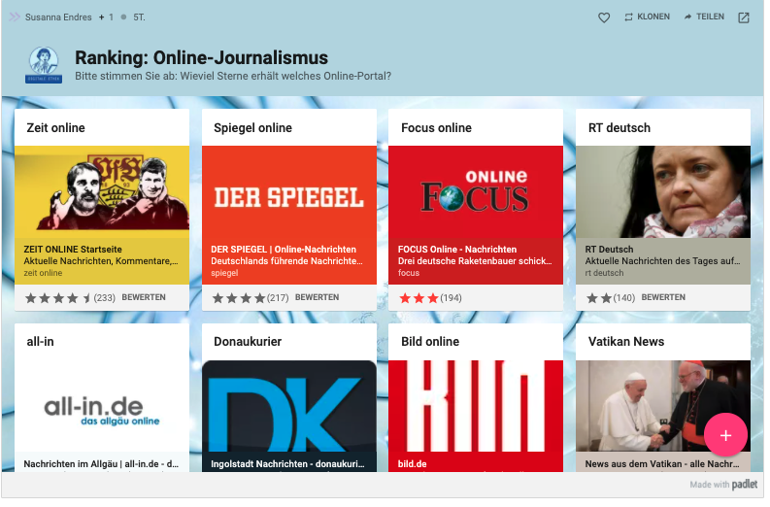Click the padlet avatar portrait image
The width and height of the screenshot is (770, 507).
(44, 65)
